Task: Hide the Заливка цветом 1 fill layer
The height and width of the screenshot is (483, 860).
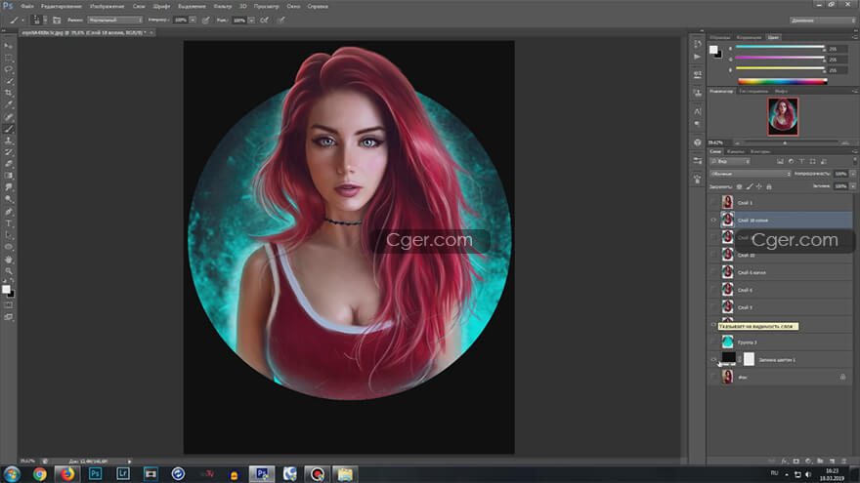Action: point(713,360)
